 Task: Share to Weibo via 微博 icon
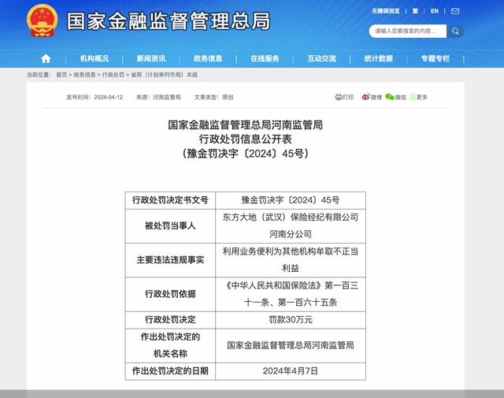pos(371,97)
